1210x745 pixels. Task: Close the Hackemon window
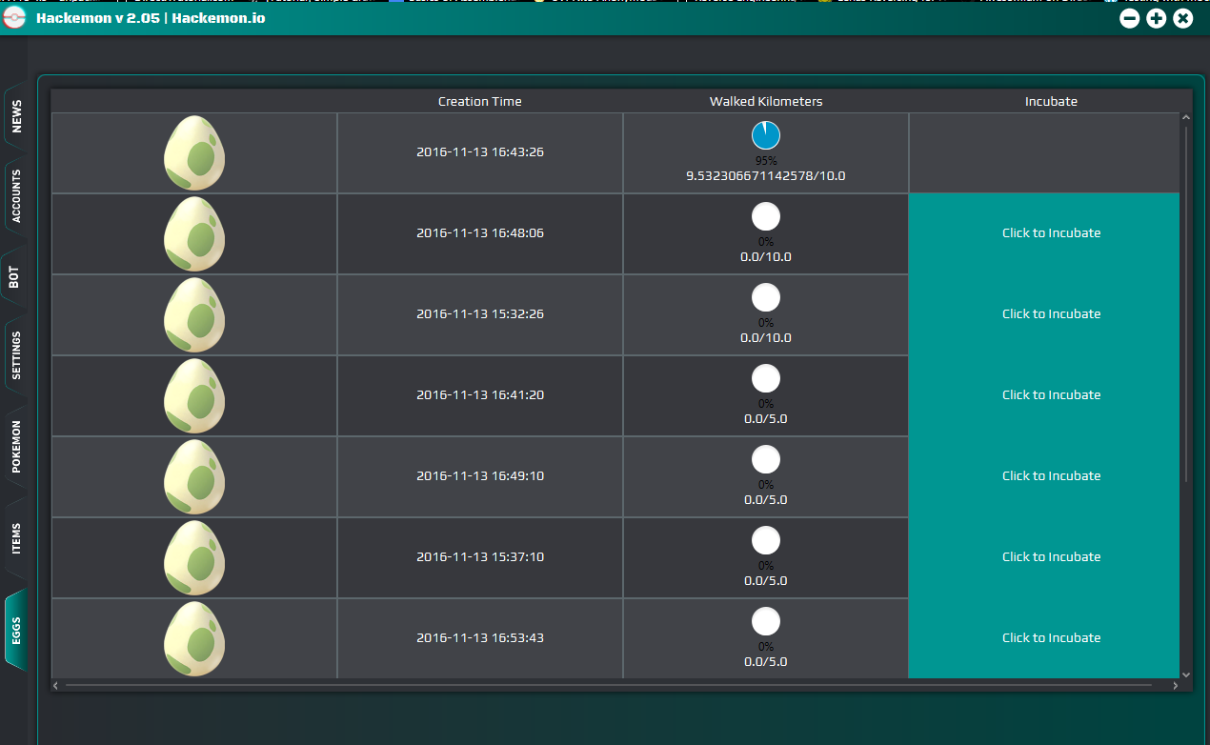[x=1183, y=18]
